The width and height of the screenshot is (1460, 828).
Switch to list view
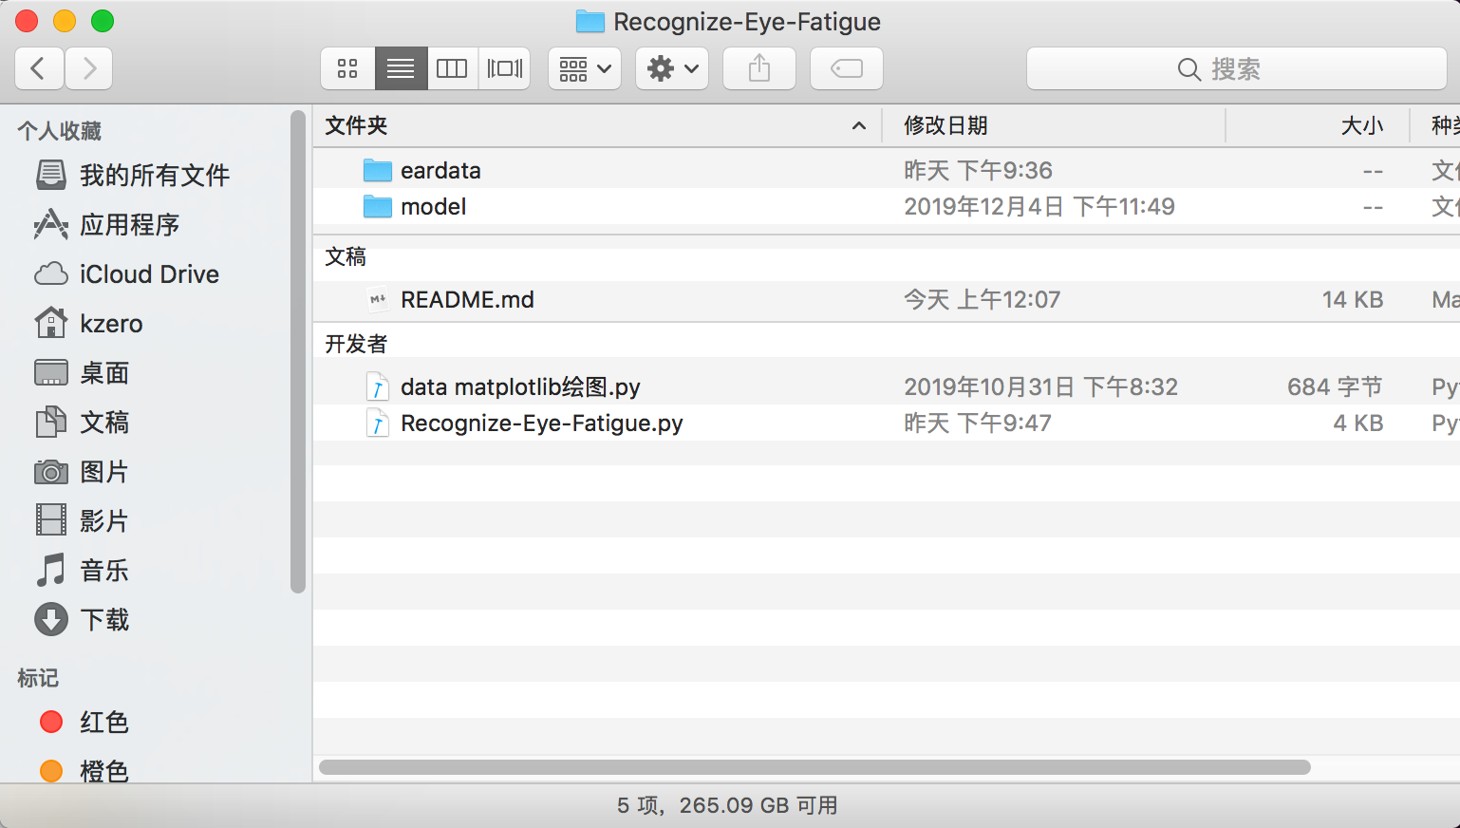(401, 68)
